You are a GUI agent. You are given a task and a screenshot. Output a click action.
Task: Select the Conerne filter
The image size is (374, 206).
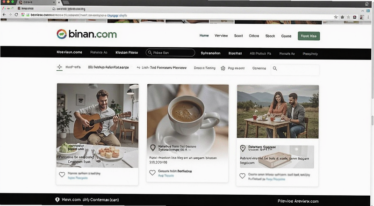259,68
